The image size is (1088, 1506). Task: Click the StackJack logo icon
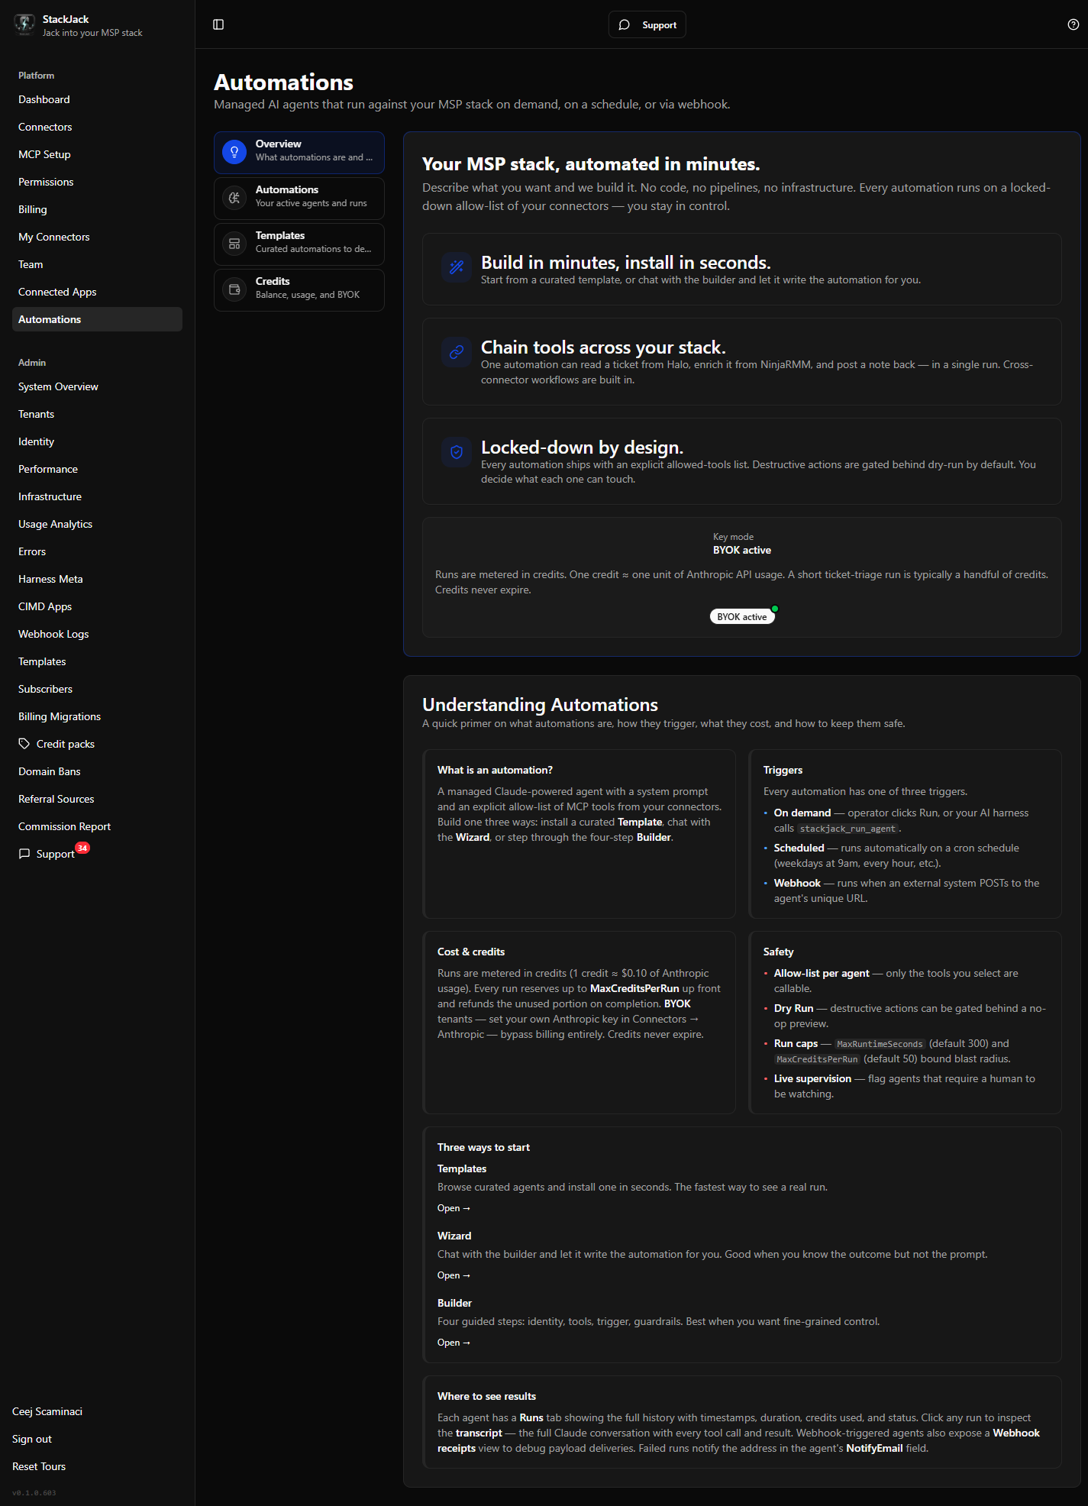[x=24, y=24]
